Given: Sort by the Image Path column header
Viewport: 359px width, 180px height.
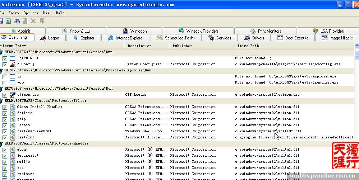Looking at the screenshot, I should point(248,46).
